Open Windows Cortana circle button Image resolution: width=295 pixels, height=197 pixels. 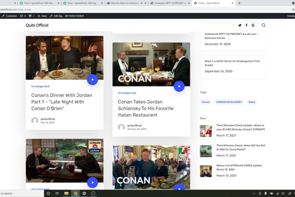coord(48,193)
